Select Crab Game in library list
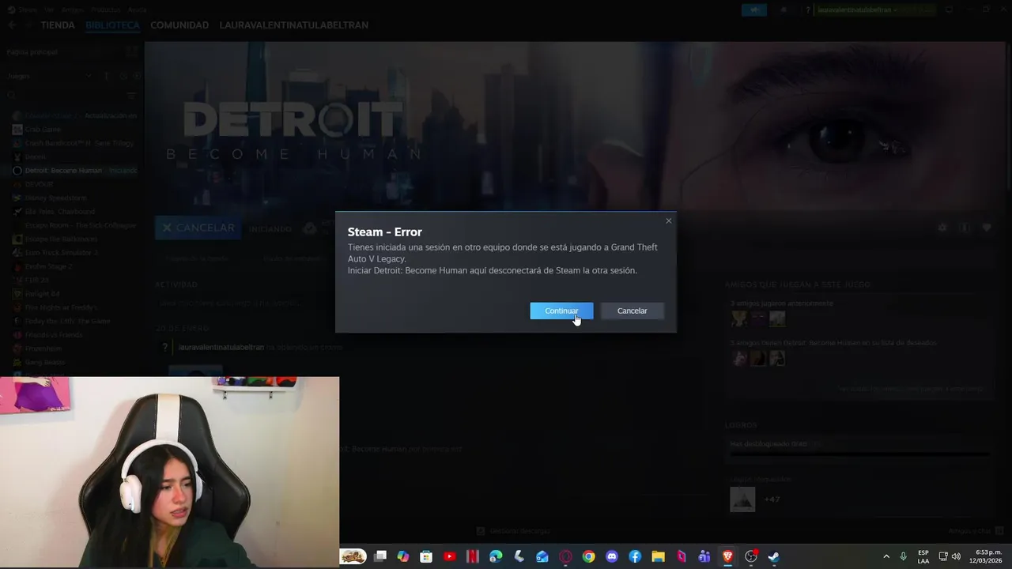The image size is (1012, 569). [x=43, y=129]
